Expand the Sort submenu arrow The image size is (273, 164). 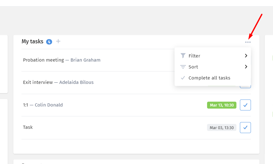[246, 67]
